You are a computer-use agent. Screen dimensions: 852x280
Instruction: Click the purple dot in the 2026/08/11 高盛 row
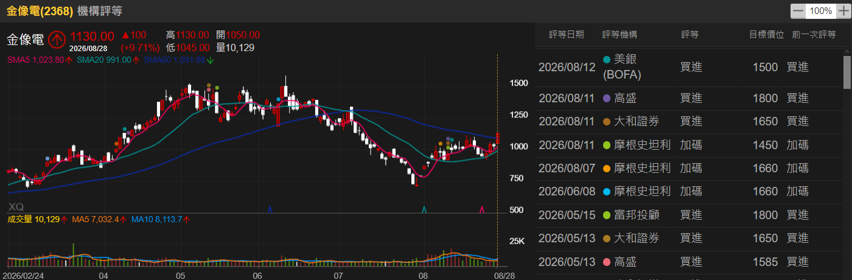pos(606,98)
